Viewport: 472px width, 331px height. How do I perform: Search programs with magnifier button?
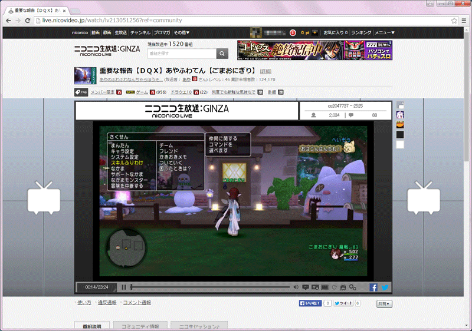[x=222, y=54]
